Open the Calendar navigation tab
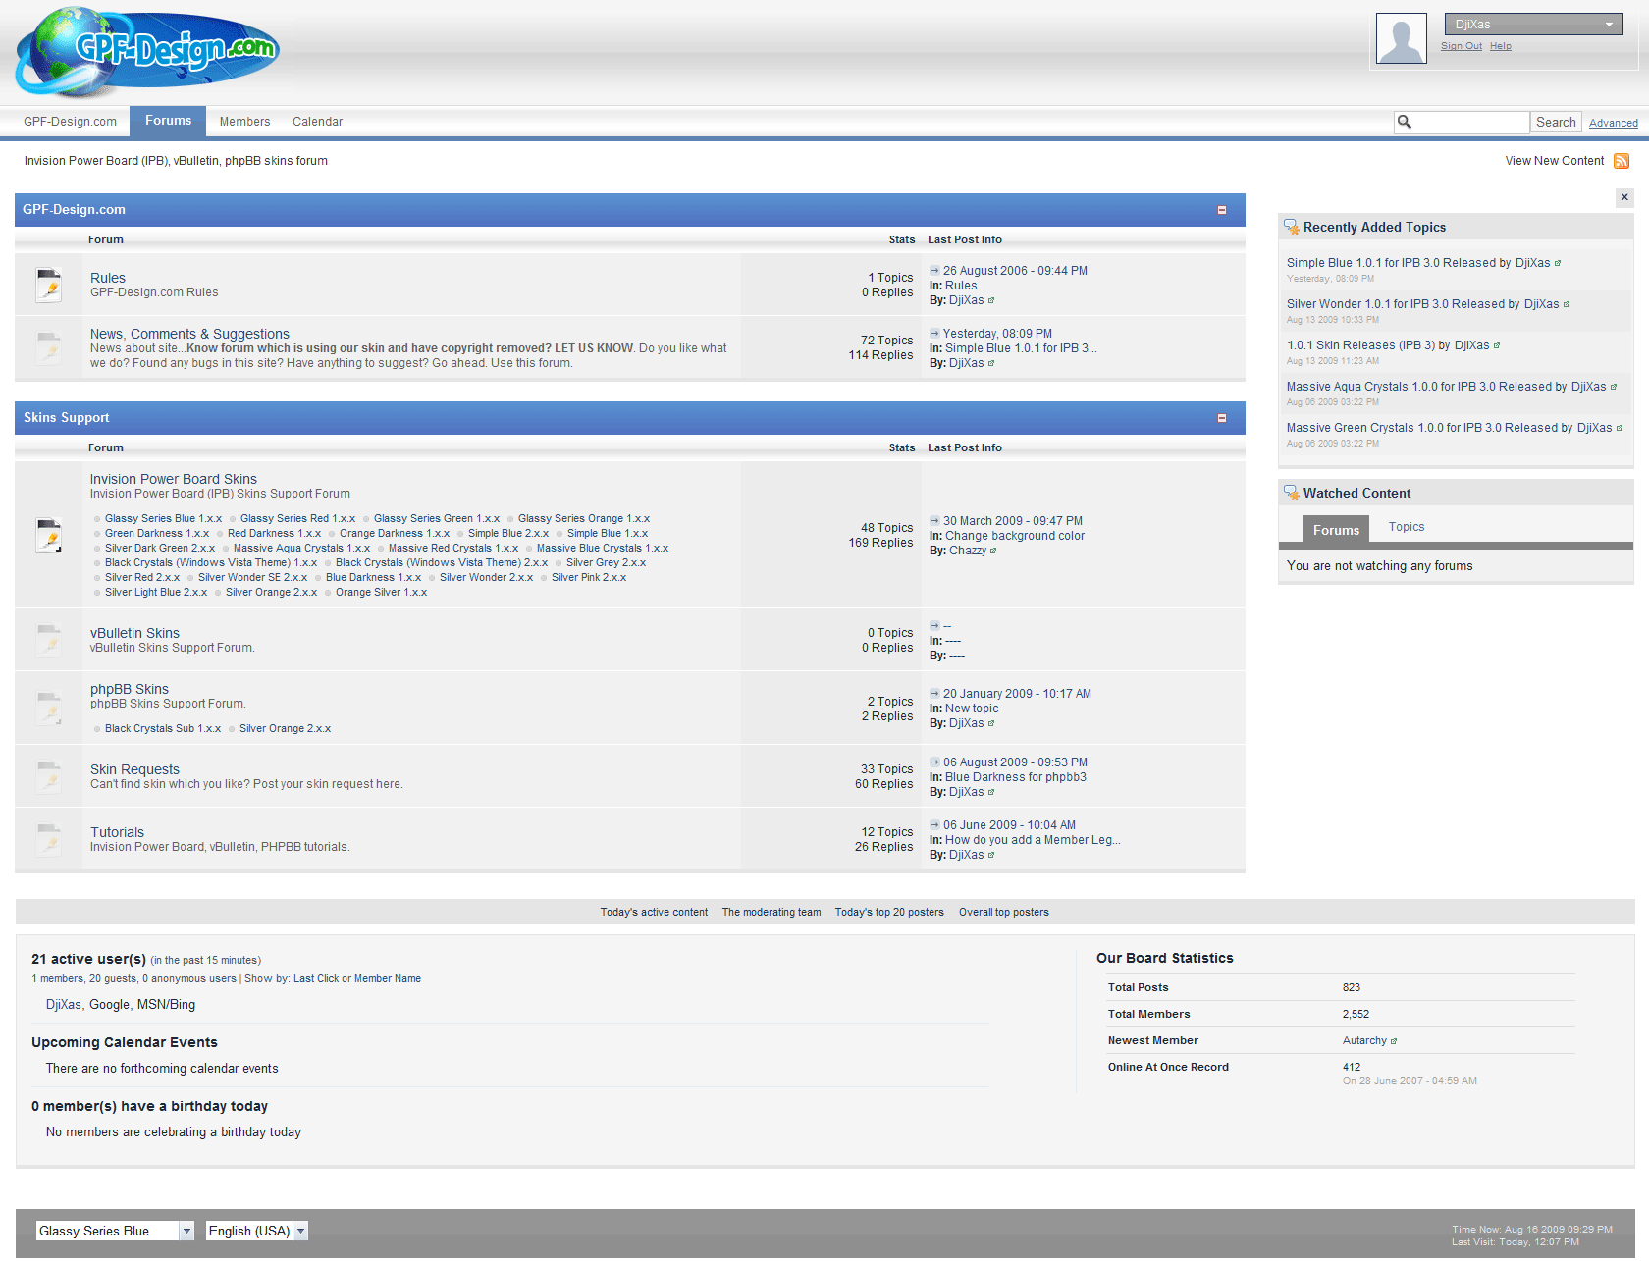 click(317, 122)
